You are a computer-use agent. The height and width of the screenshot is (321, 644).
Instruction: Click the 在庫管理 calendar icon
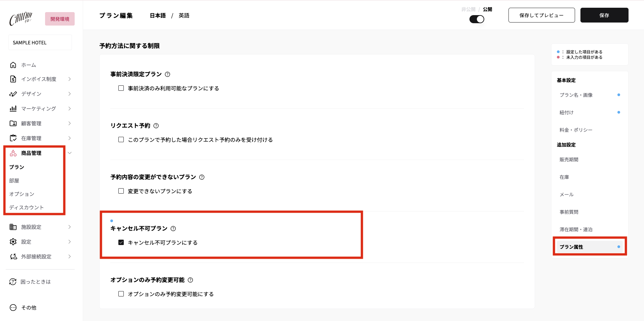(x=13, y=138)
